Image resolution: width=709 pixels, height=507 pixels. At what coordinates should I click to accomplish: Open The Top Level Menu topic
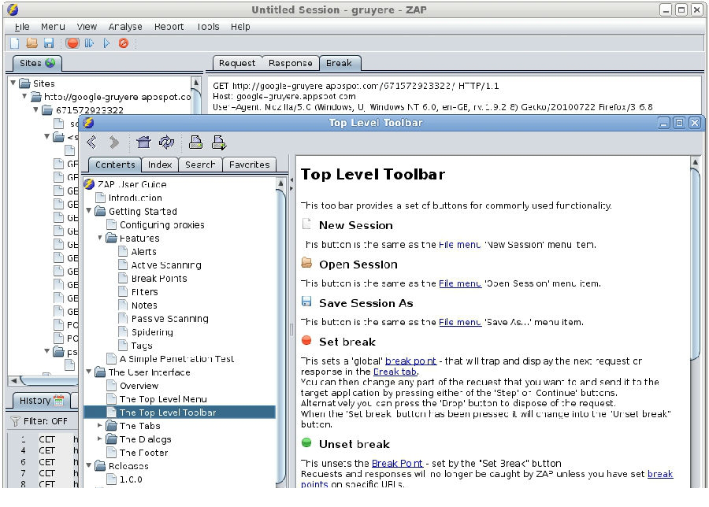point(163,399)
